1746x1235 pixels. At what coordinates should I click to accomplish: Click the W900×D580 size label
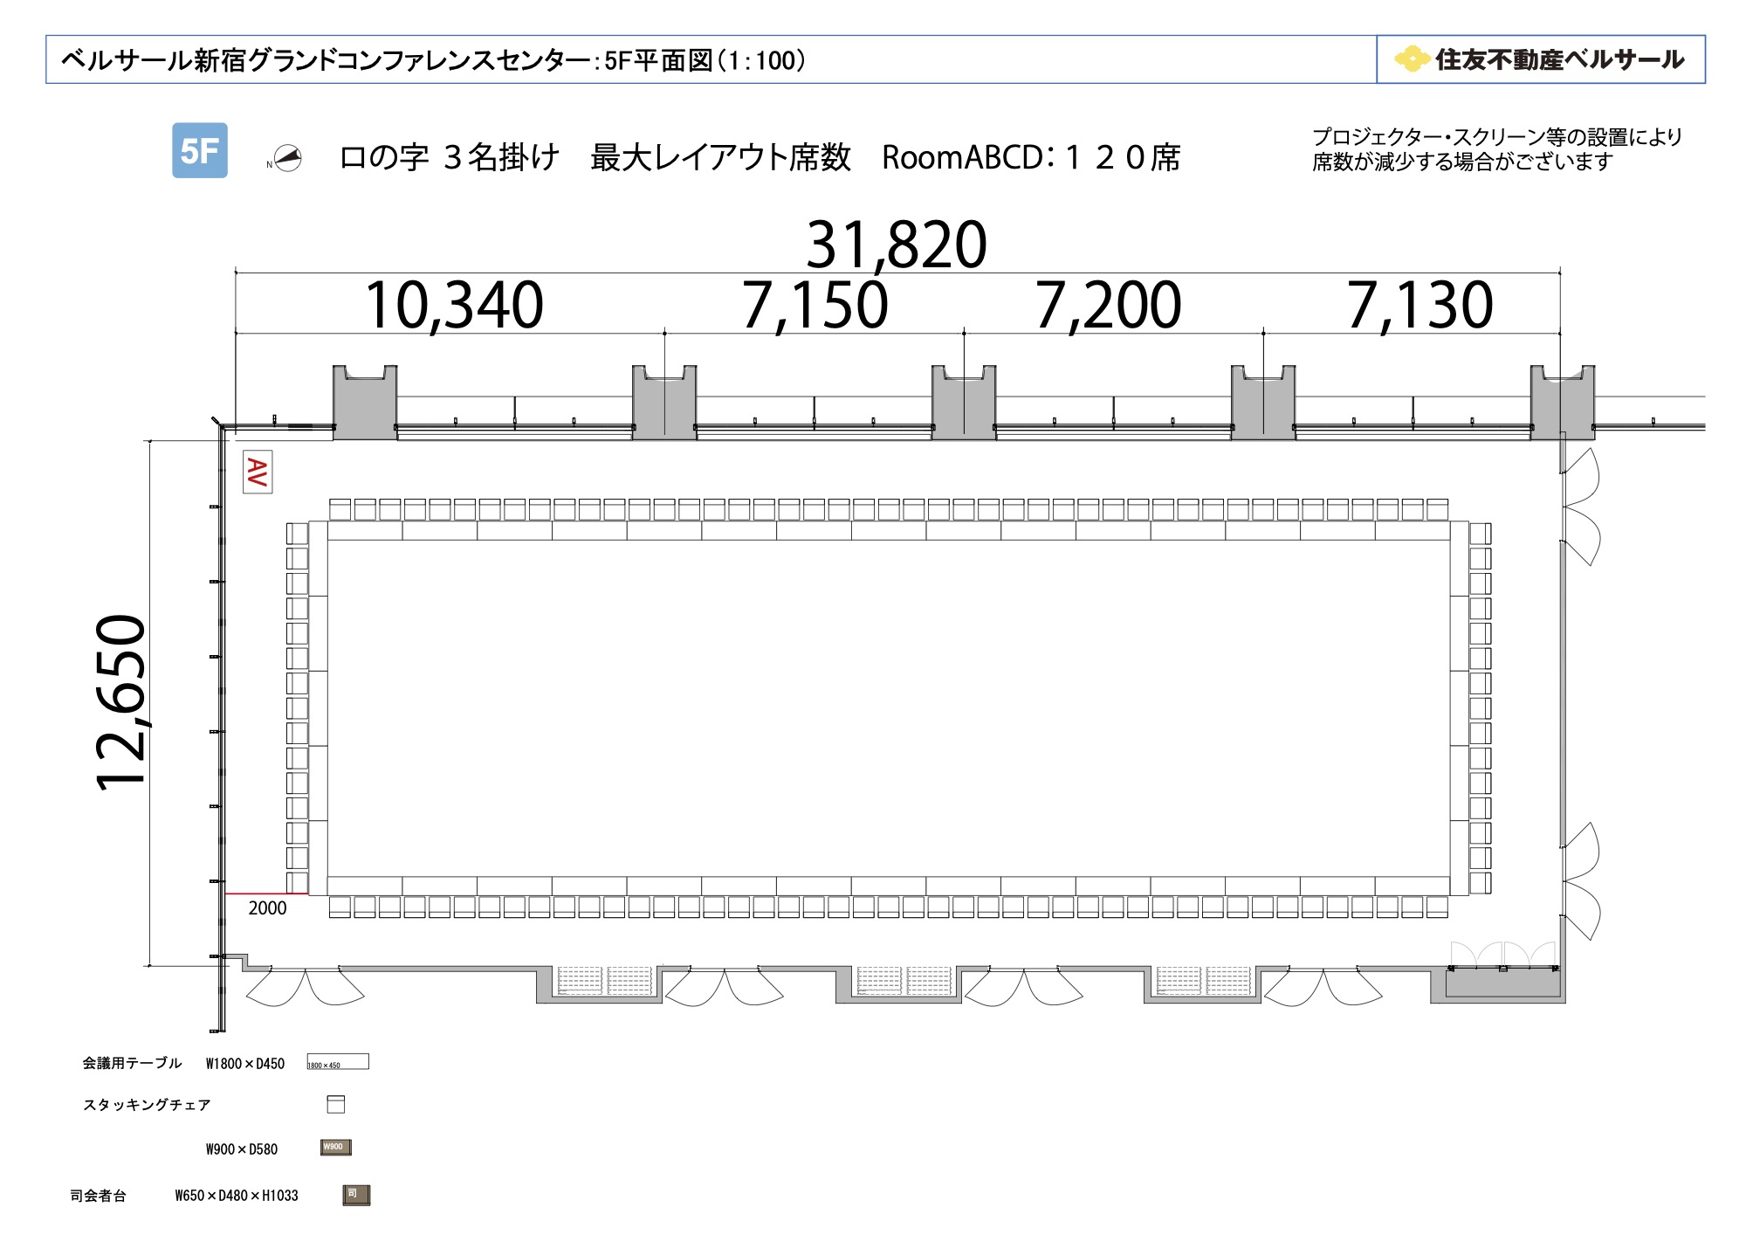click(242, 1149)
